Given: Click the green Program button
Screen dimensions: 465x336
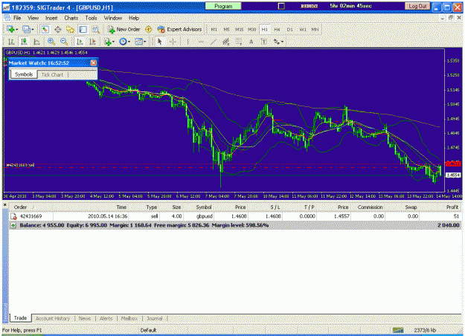Looking at the screenshot, I should [x=223, y=6].
